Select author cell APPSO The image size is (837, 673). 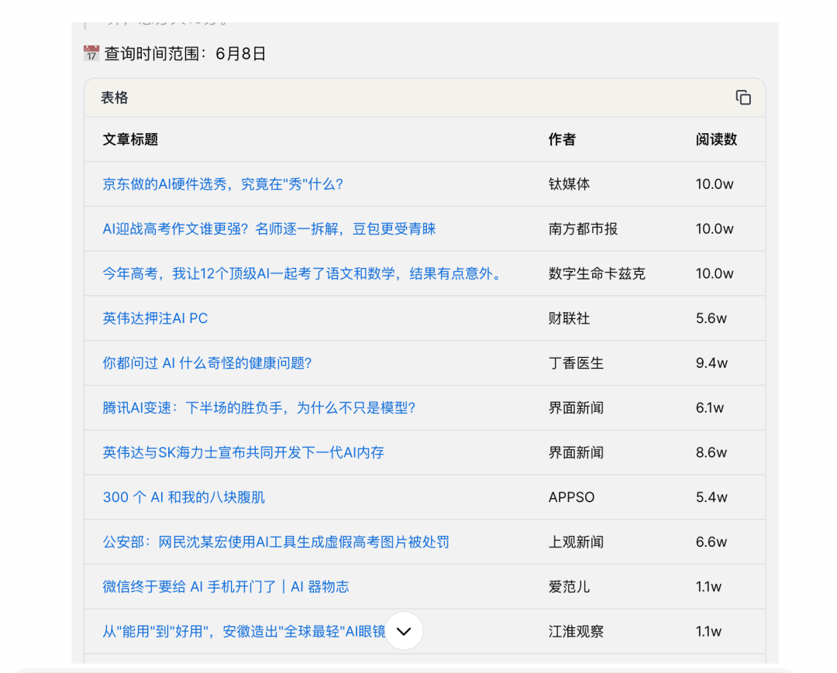tap(572, 497)
